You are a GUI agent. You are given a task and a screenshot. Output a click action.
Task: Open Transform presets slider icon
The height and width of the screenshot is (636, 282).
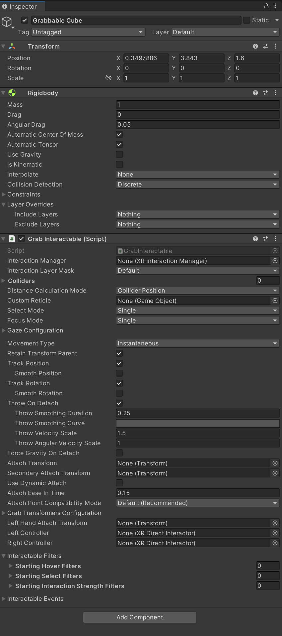265,46
